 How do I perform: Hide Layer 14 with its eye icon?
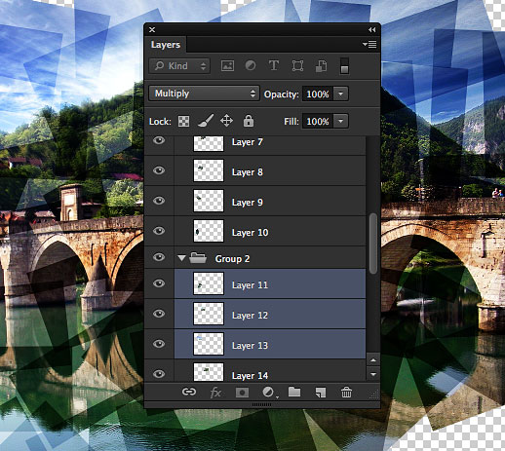159,374
